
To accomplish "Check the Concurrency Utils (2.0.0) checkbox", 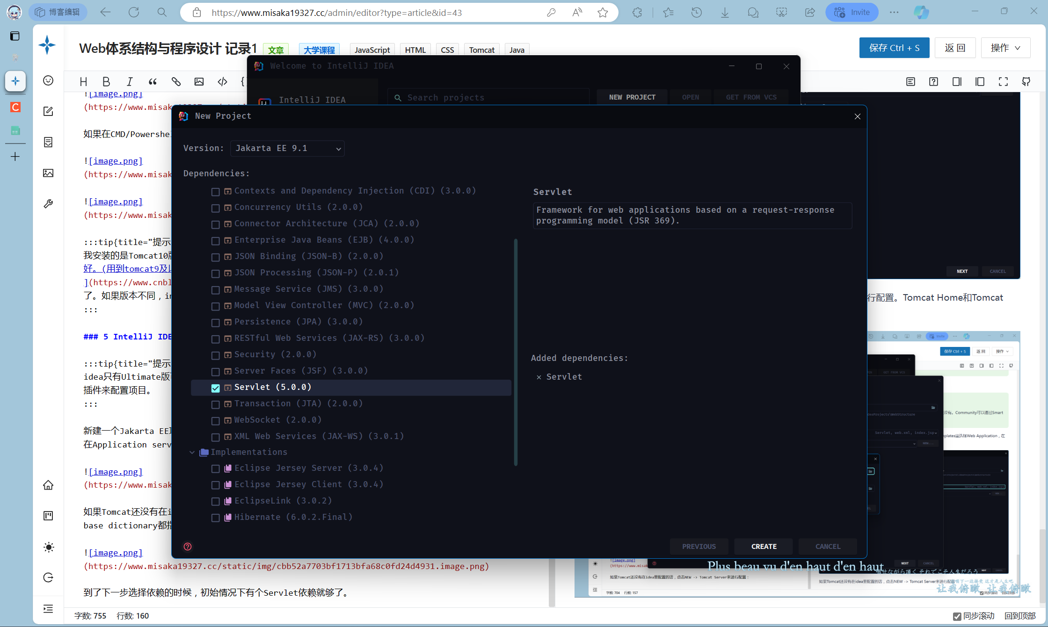I will 216,208.
